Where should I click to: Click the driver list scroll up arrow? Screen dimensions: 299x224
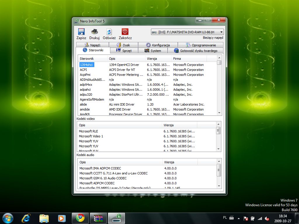pos(219,58)
